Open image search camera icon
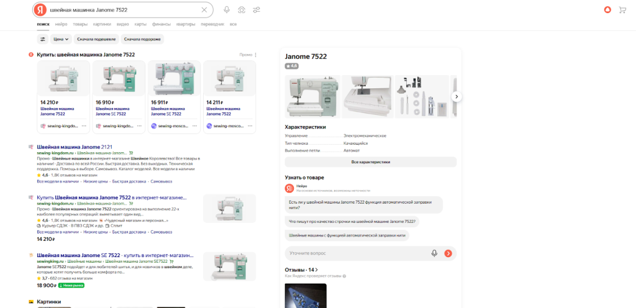This screenshot has width=636, height=308. click(x=242, y=10)
